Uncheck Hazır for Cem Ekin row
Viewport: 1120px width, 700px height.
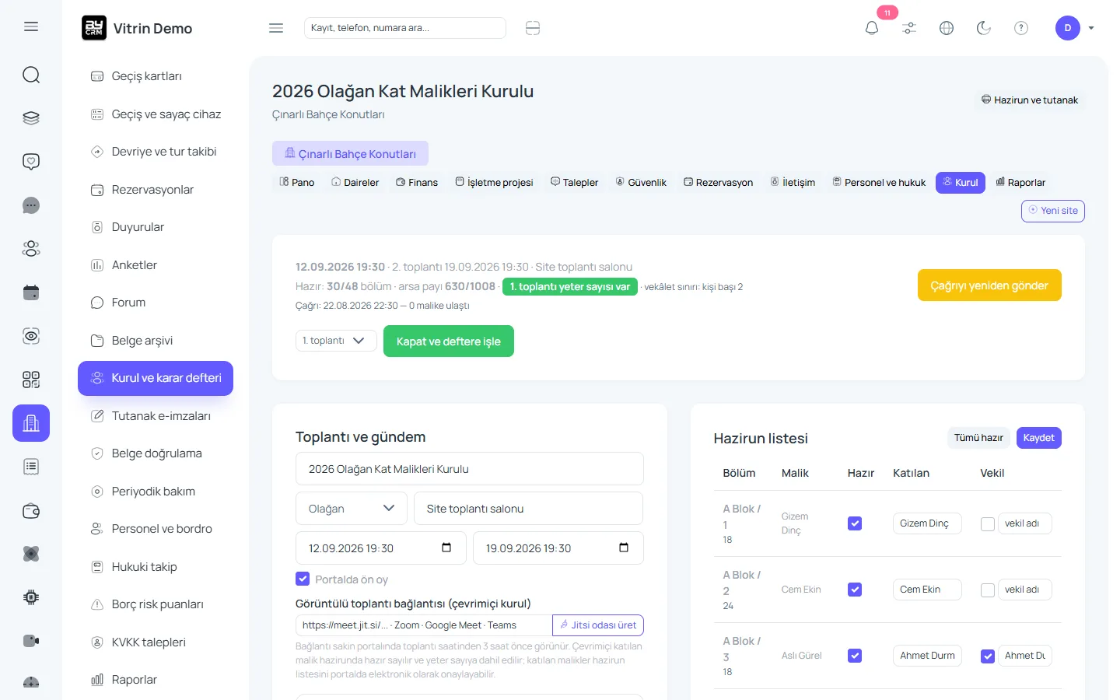click(x=855, y=590)
